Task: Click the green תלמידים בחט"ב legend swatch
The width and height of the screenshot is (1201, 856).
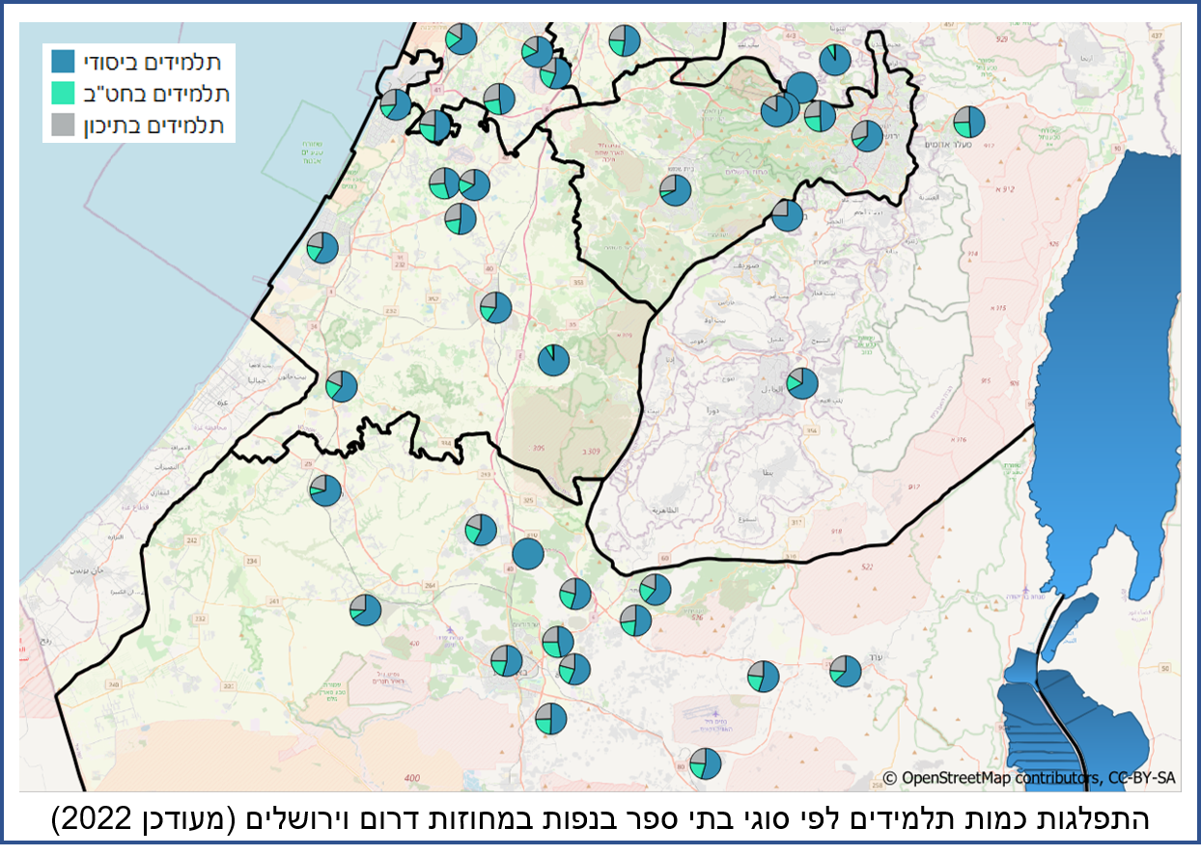Action: [65, 94]
